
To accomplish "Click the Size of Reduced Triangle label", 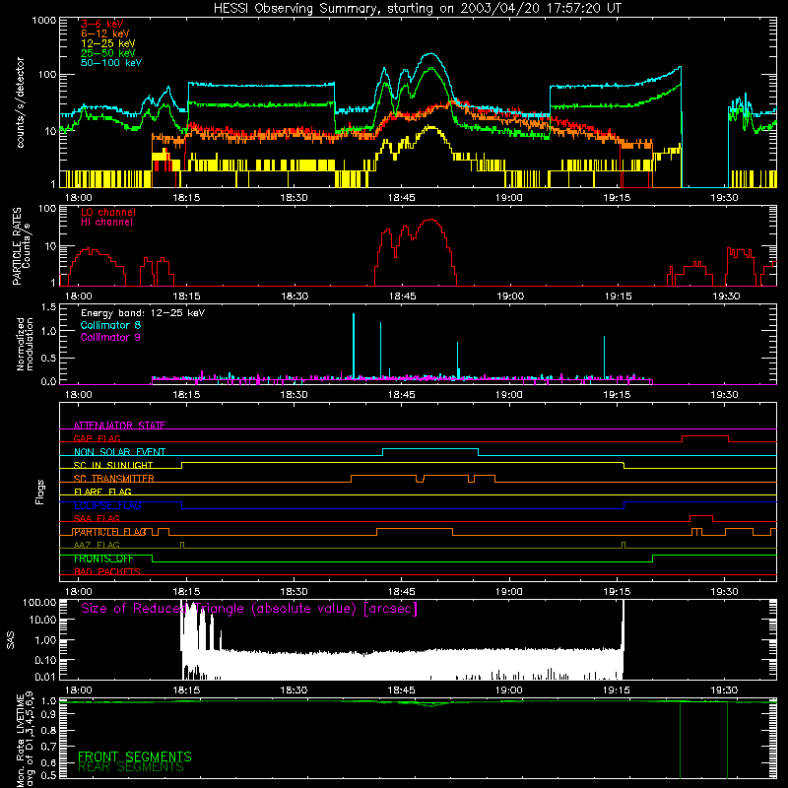I will pyautogui.click(x=249, y=609).
